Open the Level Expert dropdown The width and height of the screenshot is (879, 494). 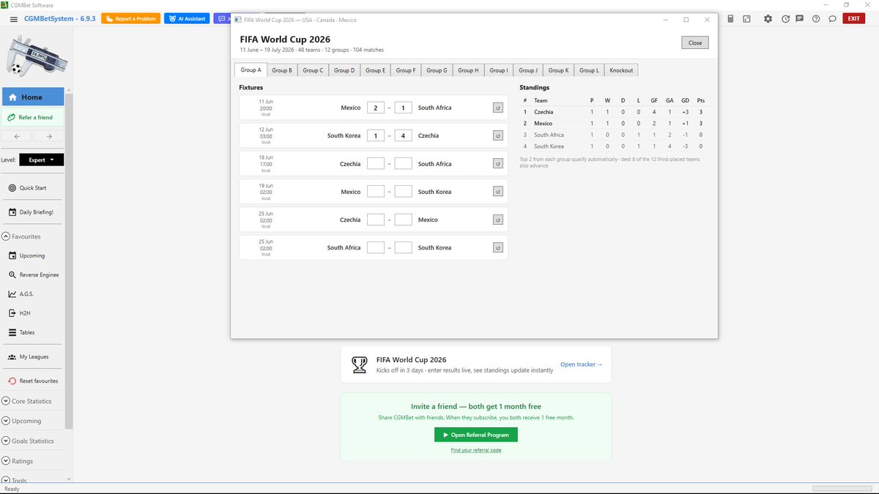point(42,160)
